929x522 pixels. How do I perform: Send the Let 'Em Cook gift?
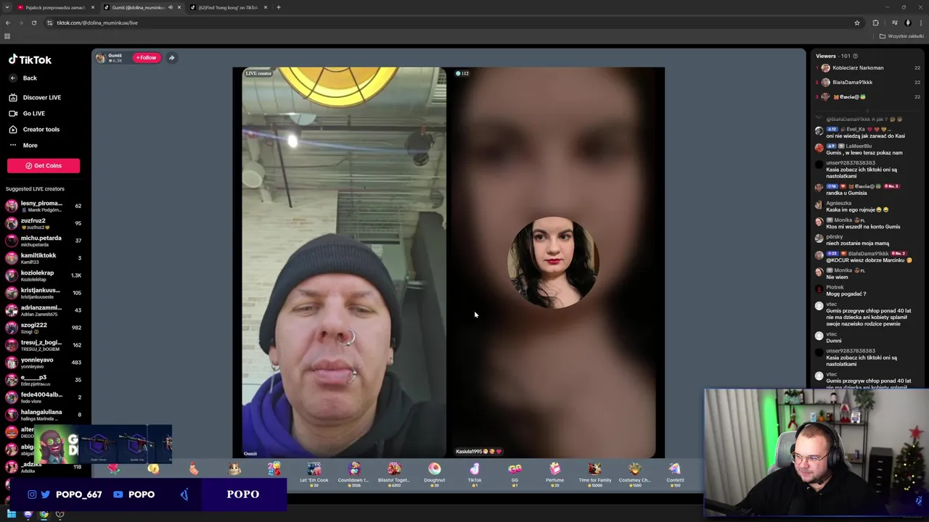(314, 474)
